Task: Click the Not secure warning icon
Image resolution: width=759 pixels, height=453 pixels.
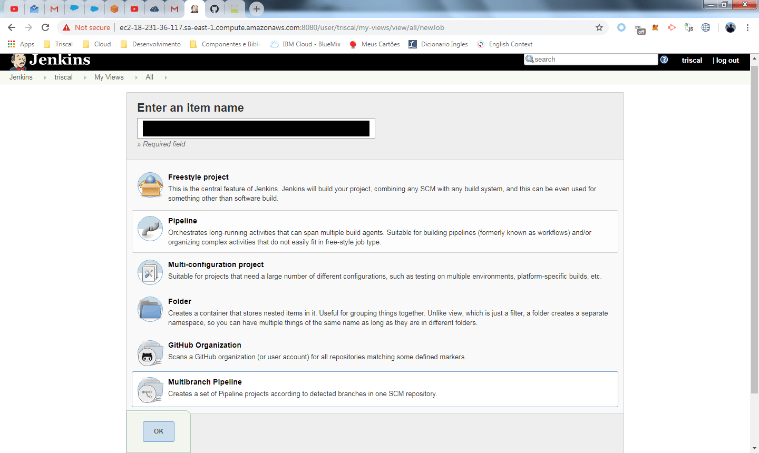Action: coord(66,27)
